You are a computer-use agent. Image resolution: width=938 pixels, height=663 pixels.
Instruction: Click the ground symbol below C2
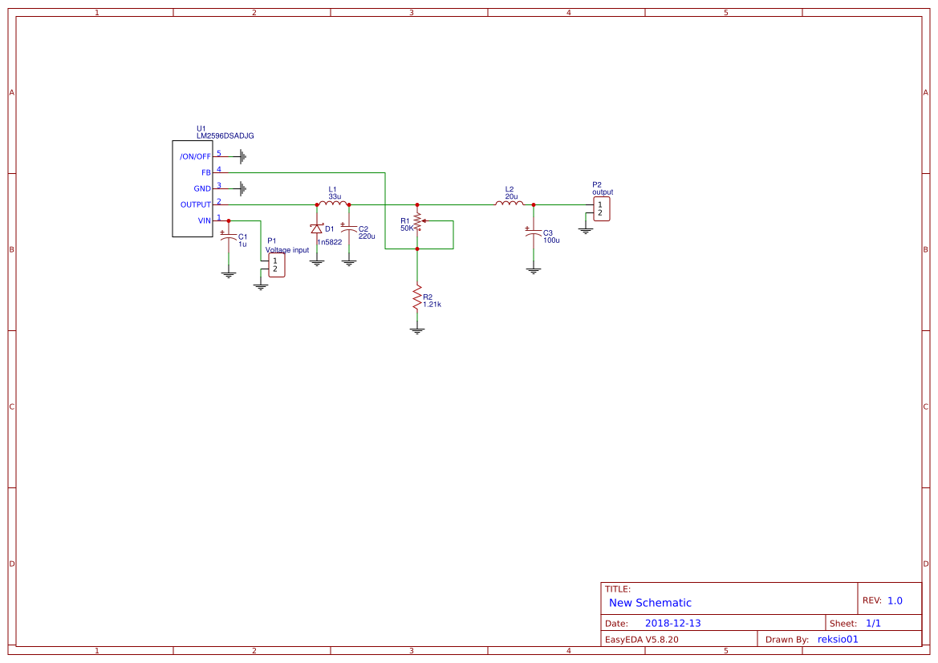[348, 261]
